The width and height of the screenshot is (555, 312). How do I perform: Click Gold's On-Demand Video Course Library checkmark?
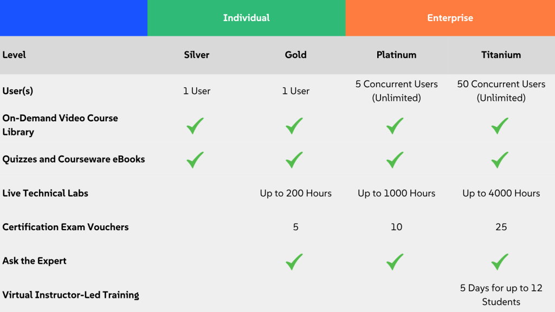(294, 126)
